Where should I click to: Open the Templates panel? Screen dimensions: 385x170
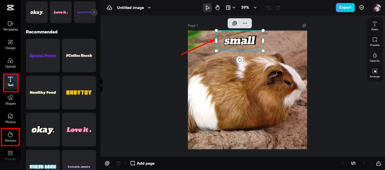[11, 26]
